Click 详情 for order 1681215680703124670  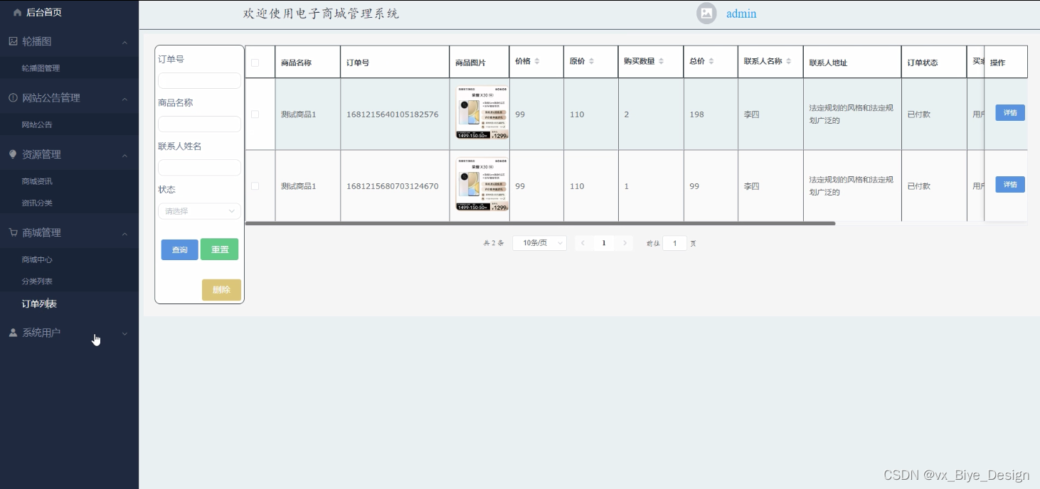pos(1010,184)
